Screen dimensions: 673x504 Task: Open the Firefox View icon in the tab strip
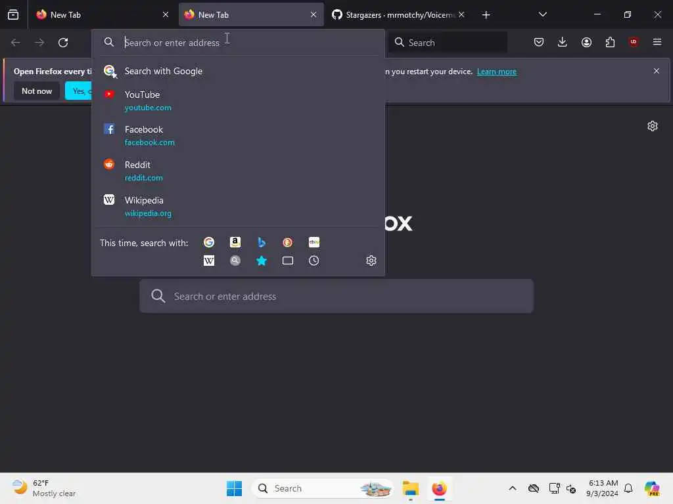[x=13, y=14]
